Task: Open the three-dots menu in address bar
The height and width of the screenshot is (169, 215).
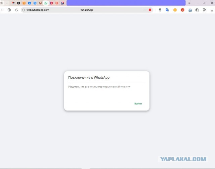Action: point(145,10)
